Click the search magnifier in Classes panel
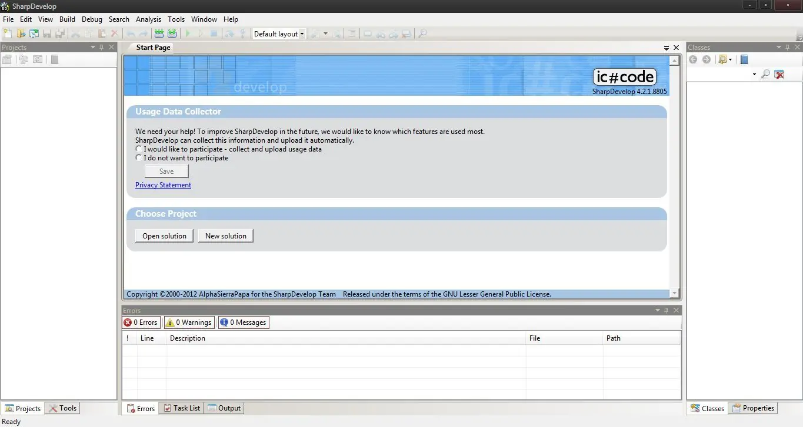This screenshot has width=803, height=427. click(765, 74)
